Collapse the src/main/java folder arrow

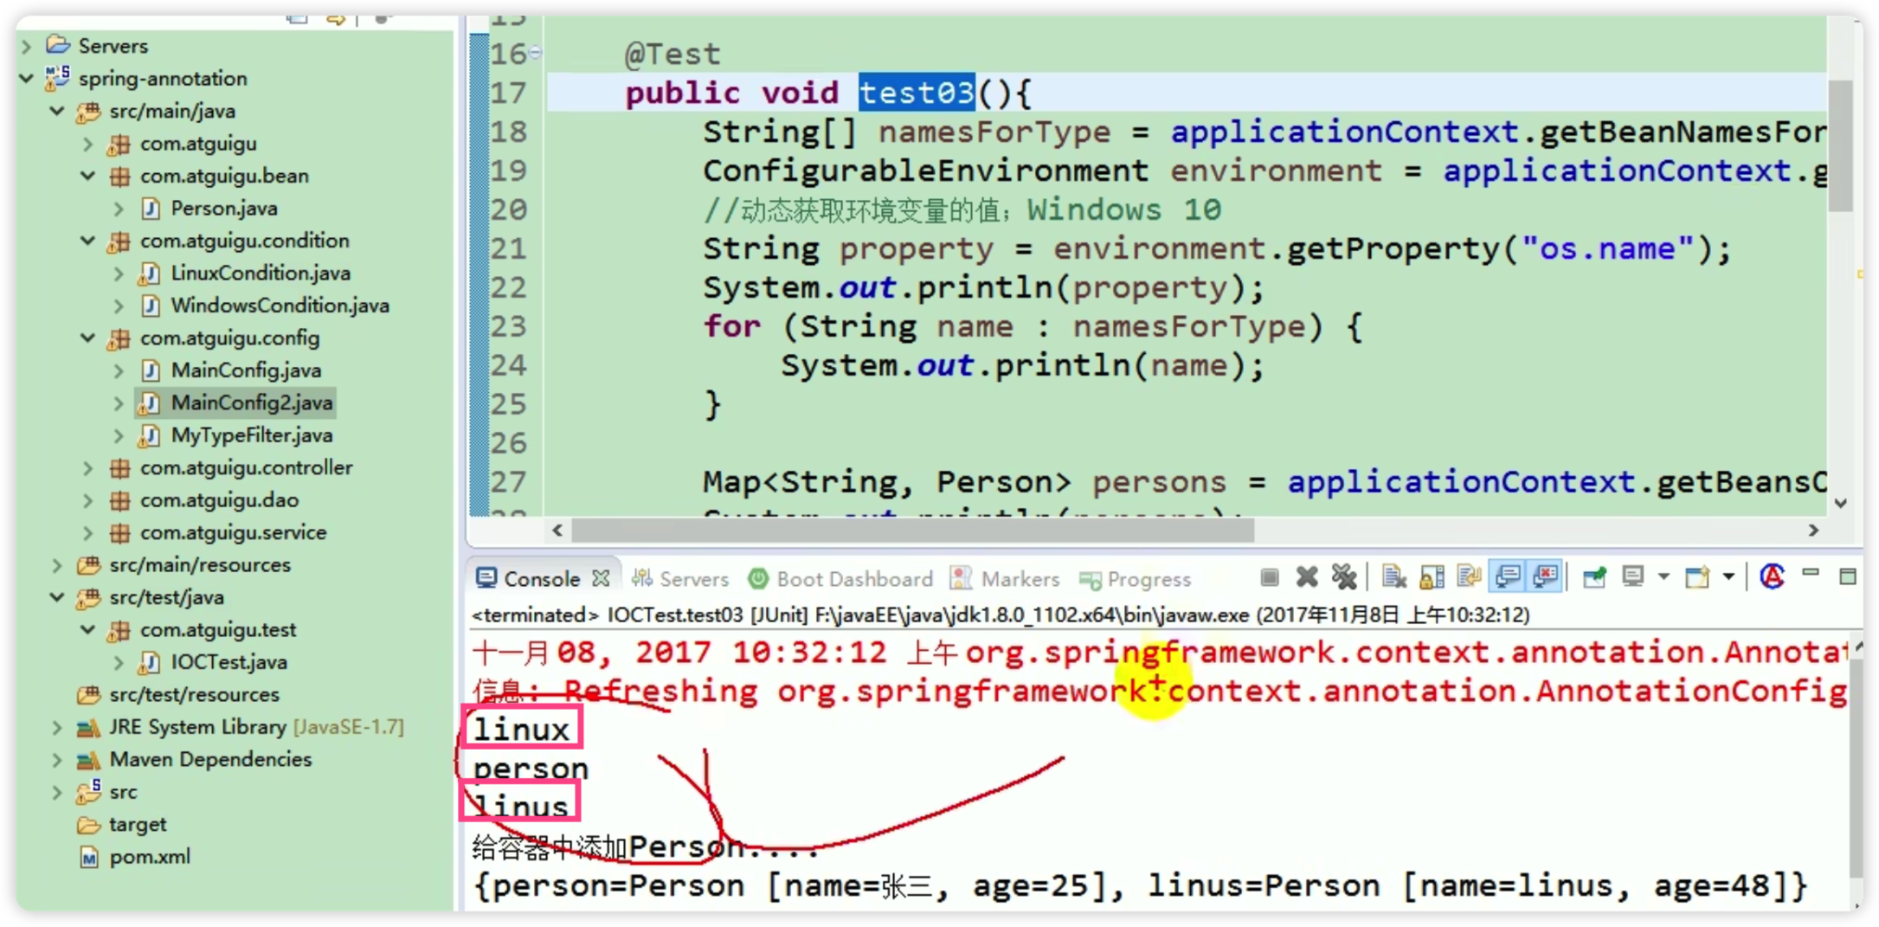(57, 111)
